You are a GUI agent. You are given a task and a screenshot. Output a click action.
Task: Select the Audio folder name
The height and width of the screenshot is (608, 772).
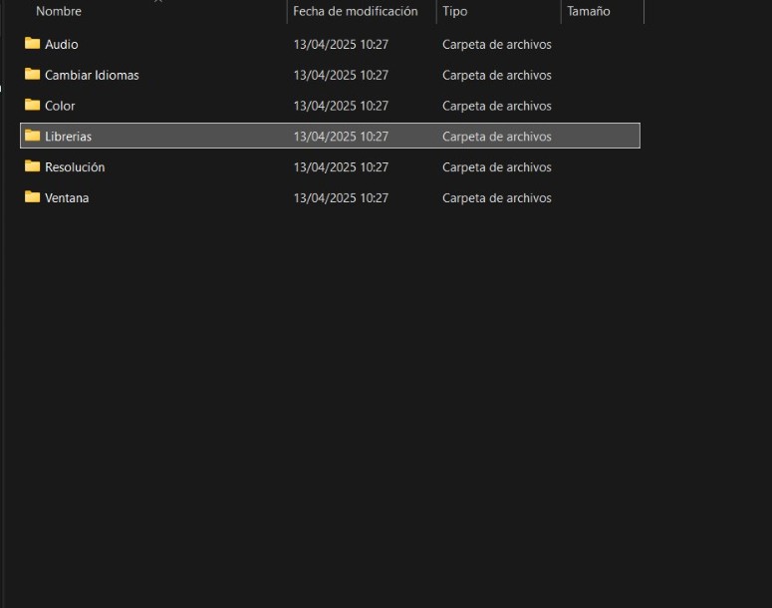point(62,45)
